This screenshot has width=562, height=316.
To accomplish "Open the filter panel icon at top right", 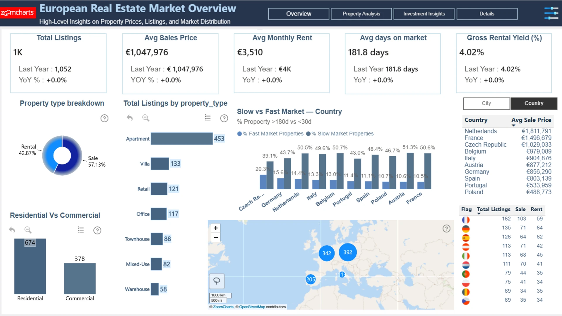I will 551,13.
